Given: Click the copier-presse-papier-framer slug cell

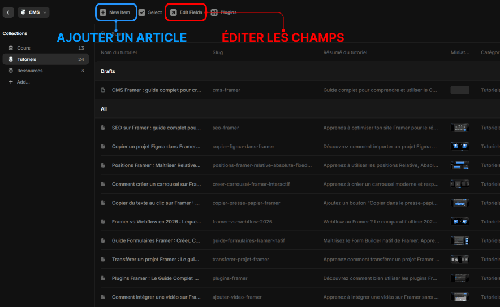Looking at the screenshot, I should point(246,203).
